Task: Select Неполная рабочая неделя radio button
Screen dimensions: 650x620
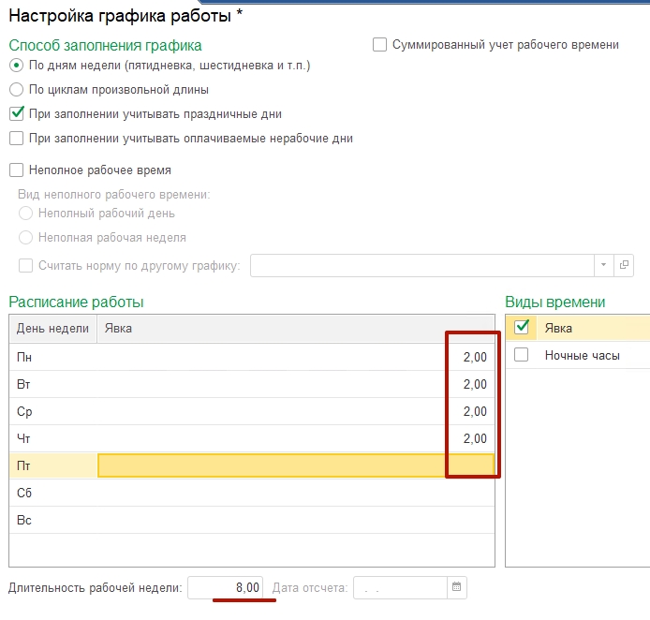Action: pos(25,238)
